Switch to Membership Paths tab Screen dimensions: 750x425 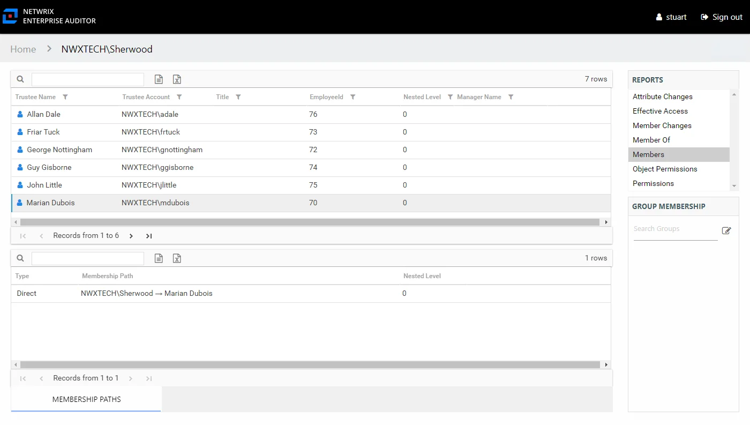point(86,399)
